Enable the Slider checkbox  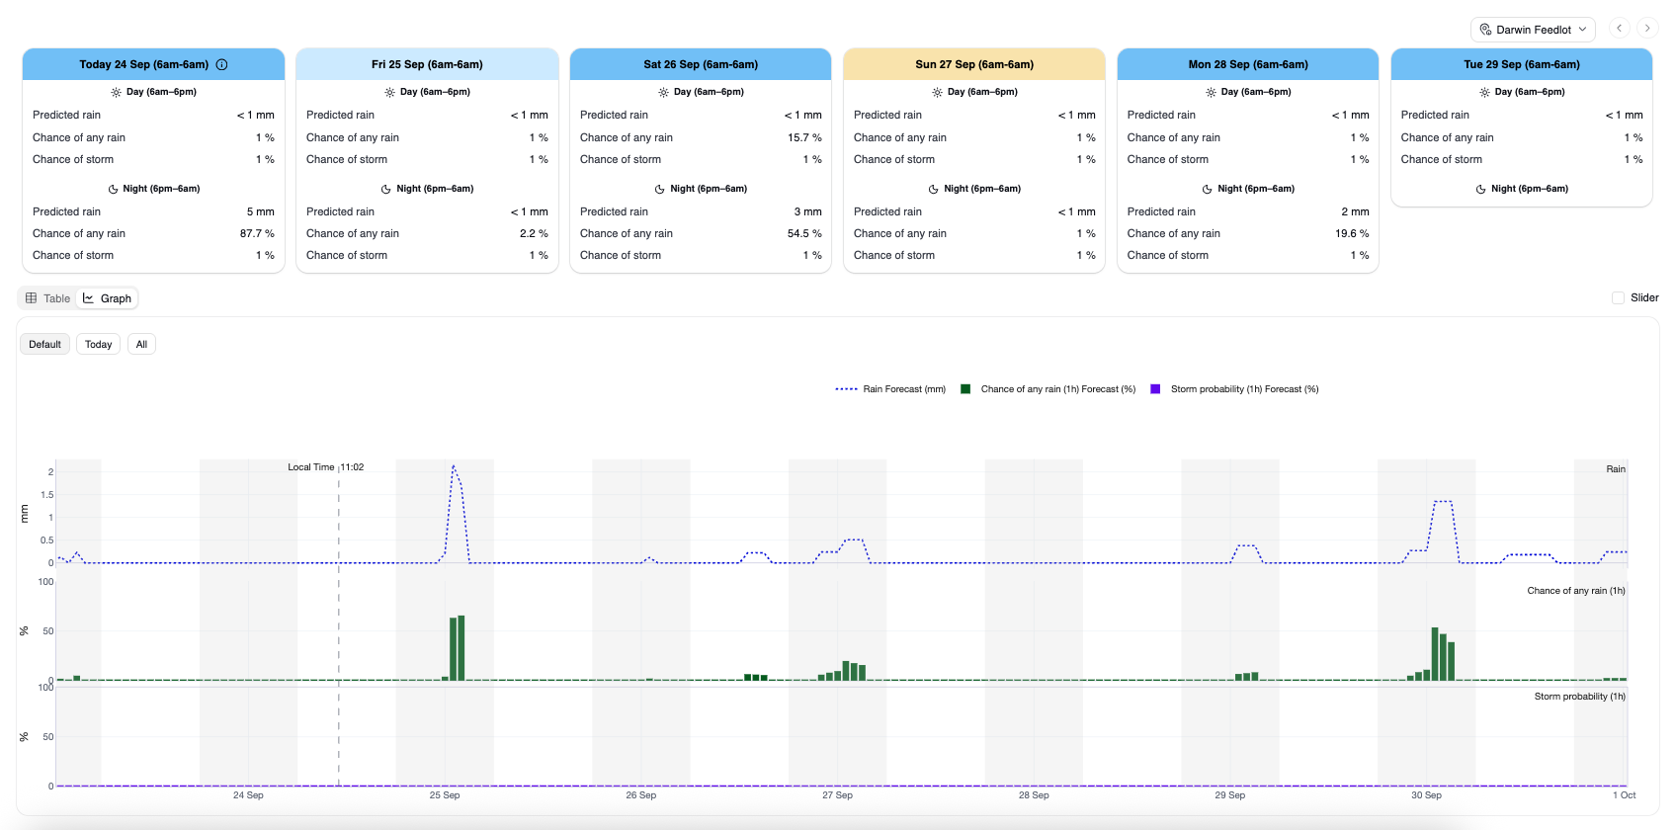(1618, 297)
